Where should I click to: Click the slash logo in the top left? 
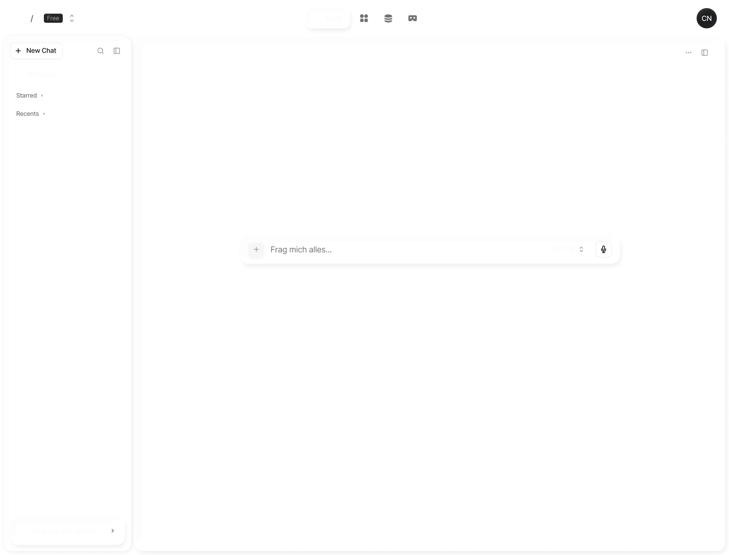click(x=32, y=18)
